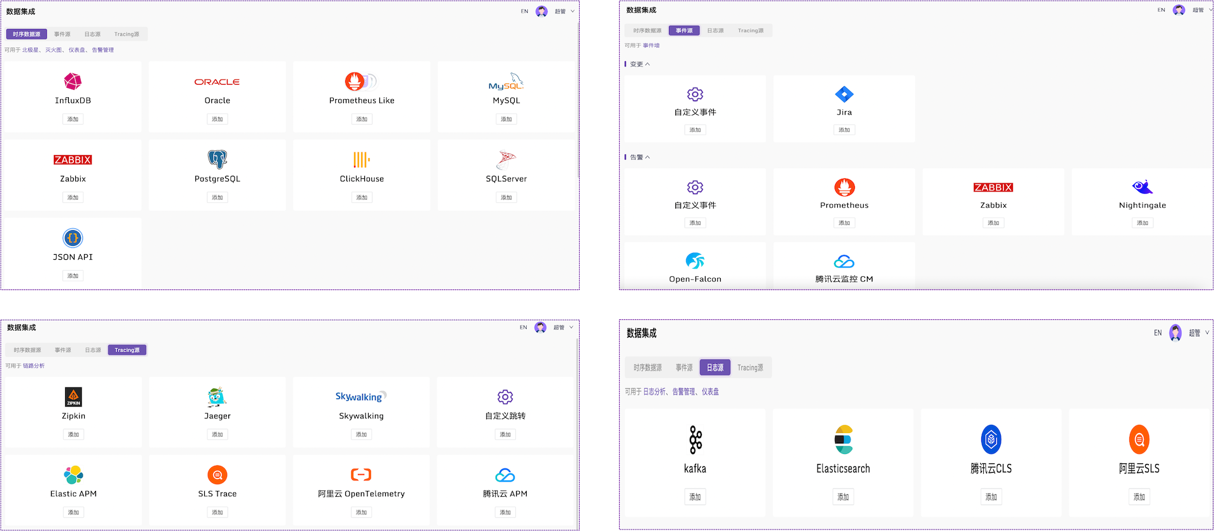
Task: Click the Elastic APM colorful icon
Action: [73, 475]
